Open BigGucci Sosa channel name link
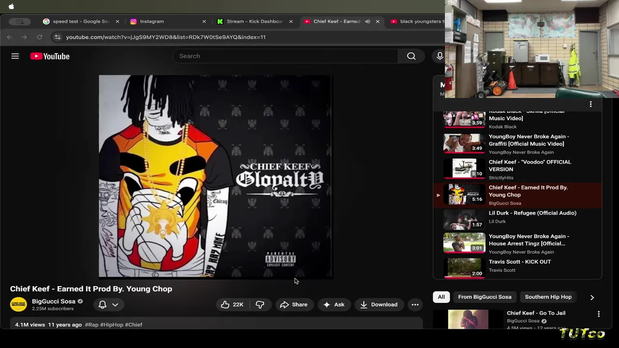 pos(54,301)
